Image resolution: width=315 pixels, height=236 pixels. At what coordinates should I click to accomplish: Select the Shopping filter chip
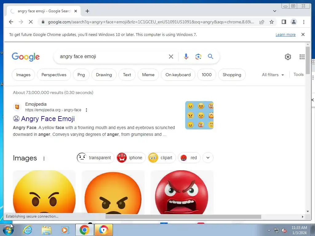point(232,75)
